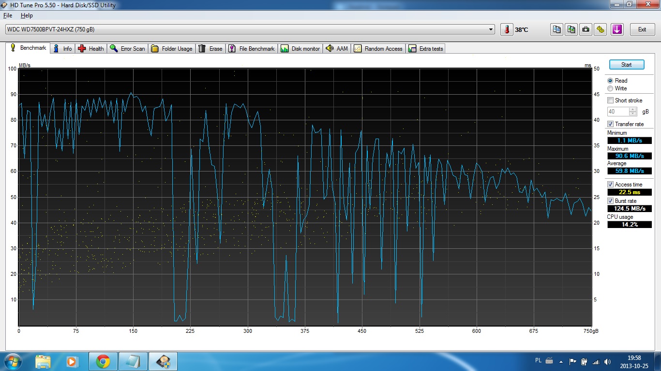Select the Write radio button

(x=610, y=88)
